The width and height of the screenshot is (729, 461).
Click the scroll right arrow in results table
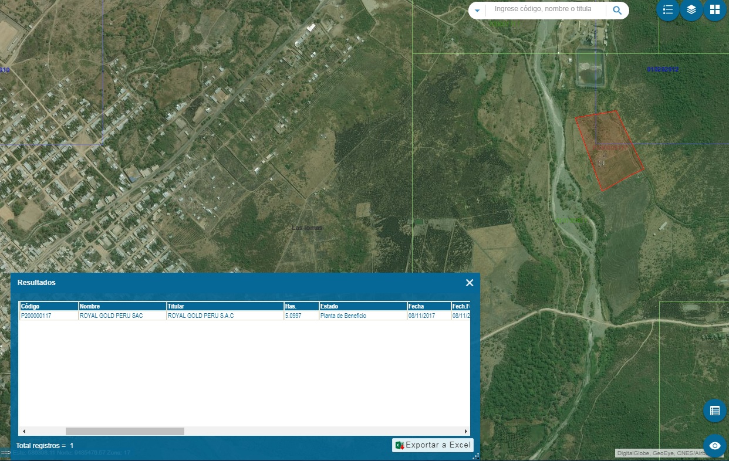466,431
